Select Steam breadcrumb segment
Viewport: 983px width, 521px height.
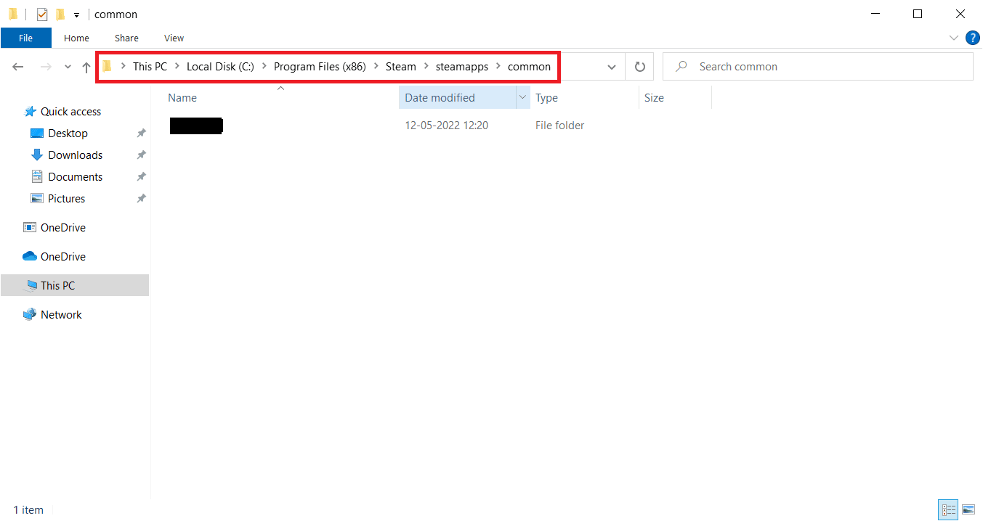[x=401, y=67]
